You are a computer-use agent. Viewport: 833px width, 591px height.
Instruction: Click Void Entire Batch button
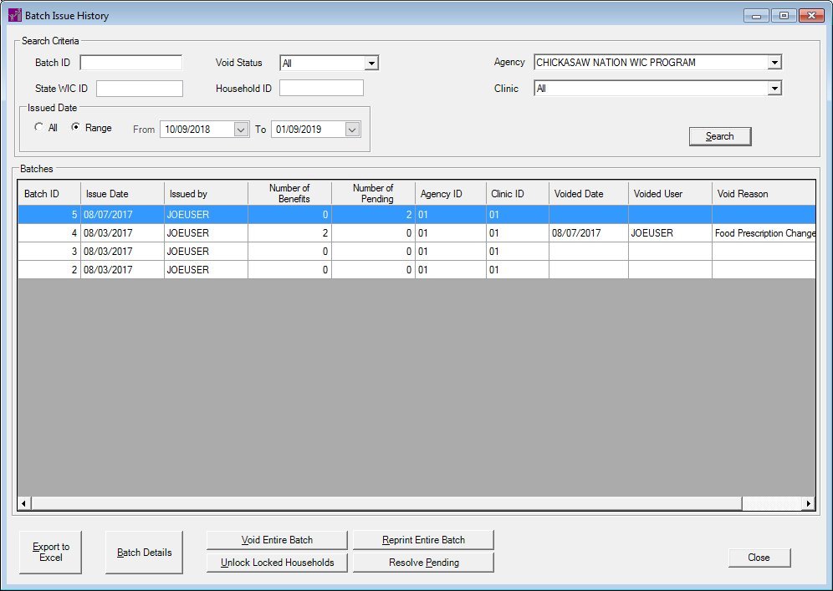(x=277, y=540)
